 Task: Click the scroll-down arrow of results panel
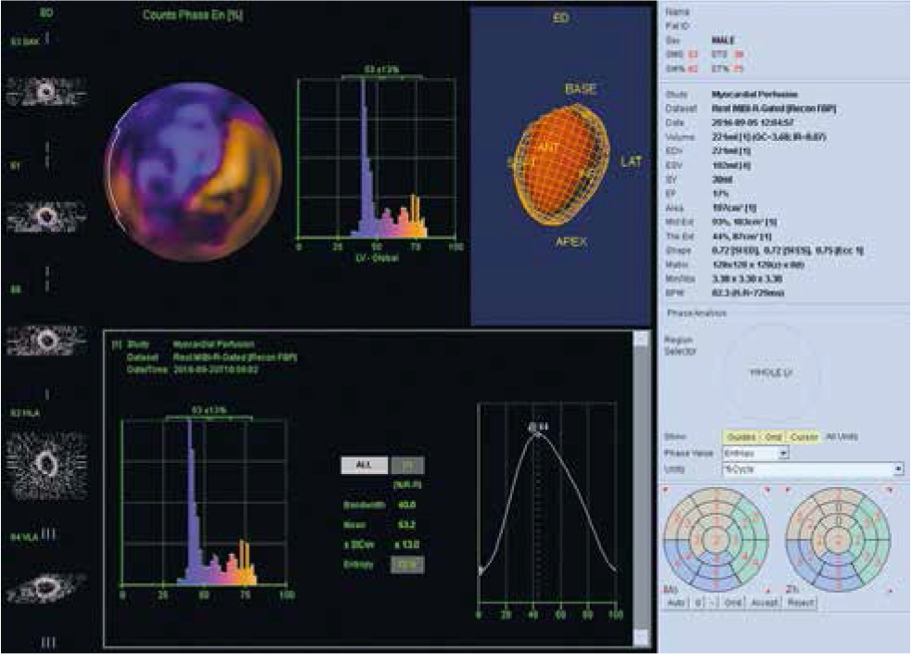pyautogui.click(x=639, y=636)
